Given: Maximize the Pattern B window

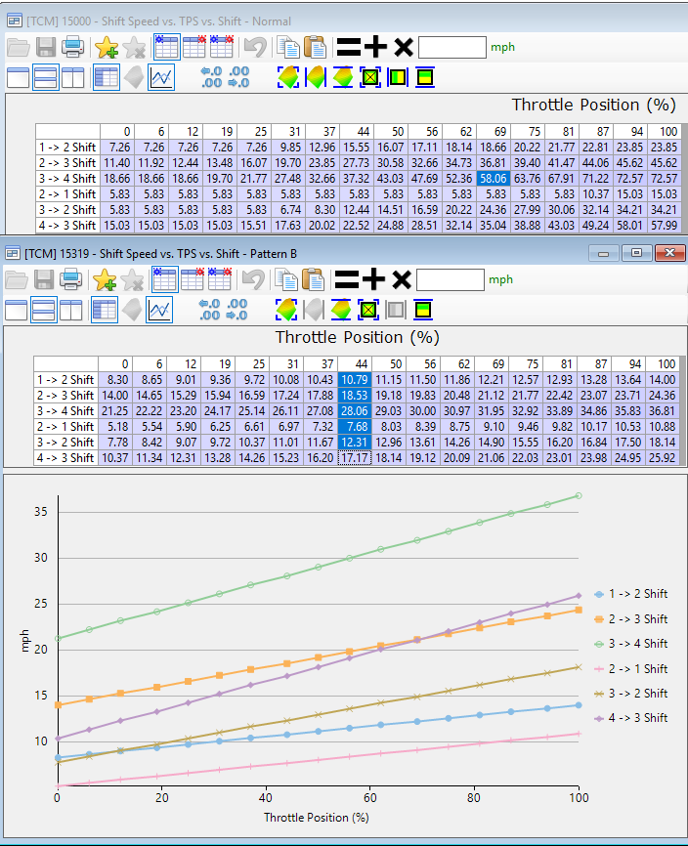Looking at the screenshot, I should 636,253.
